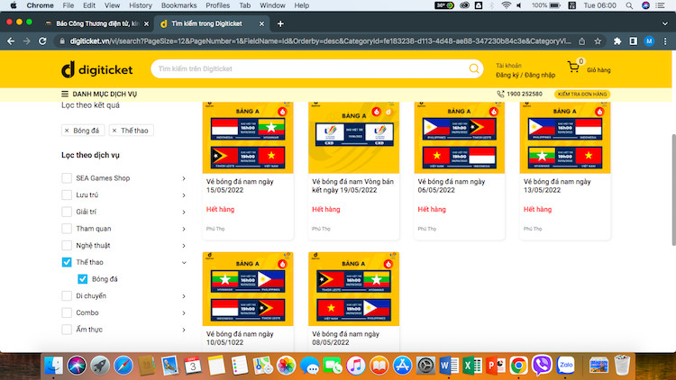This screenshot has width=676, height=380.
Task: Collapse the Thể thao category chevron
Action: point(184,262)
